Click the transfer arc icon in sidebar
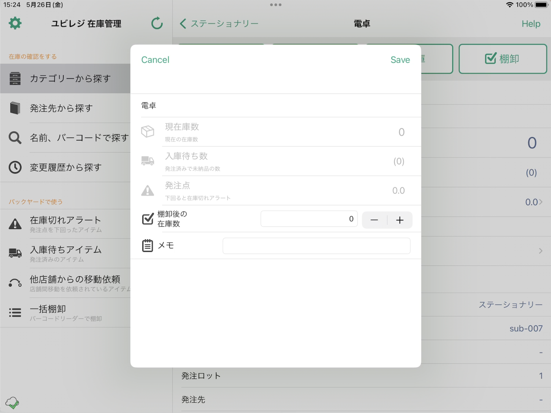This screenshot has height=413, width=551. click(15, 283)
